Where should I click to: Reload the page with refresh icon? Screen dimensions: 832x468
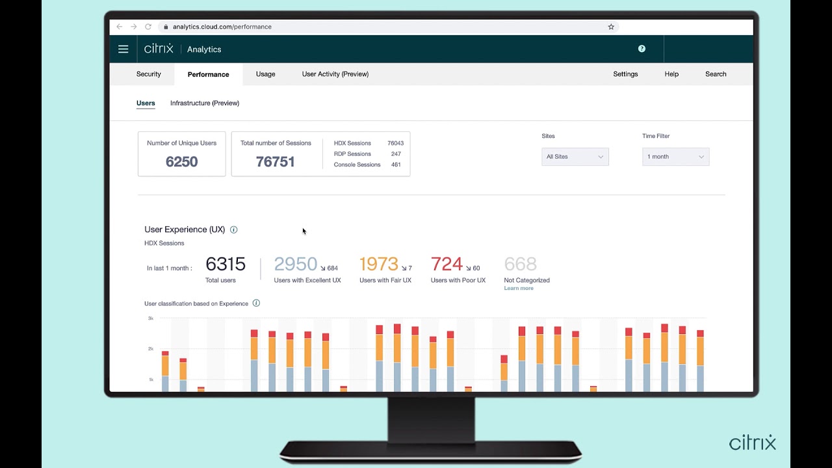(148, 27)
